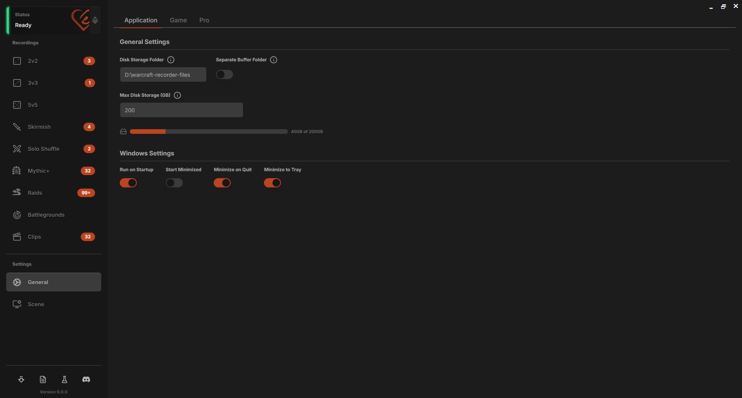Show info for Separate Buffer Folder

point(274,60)
